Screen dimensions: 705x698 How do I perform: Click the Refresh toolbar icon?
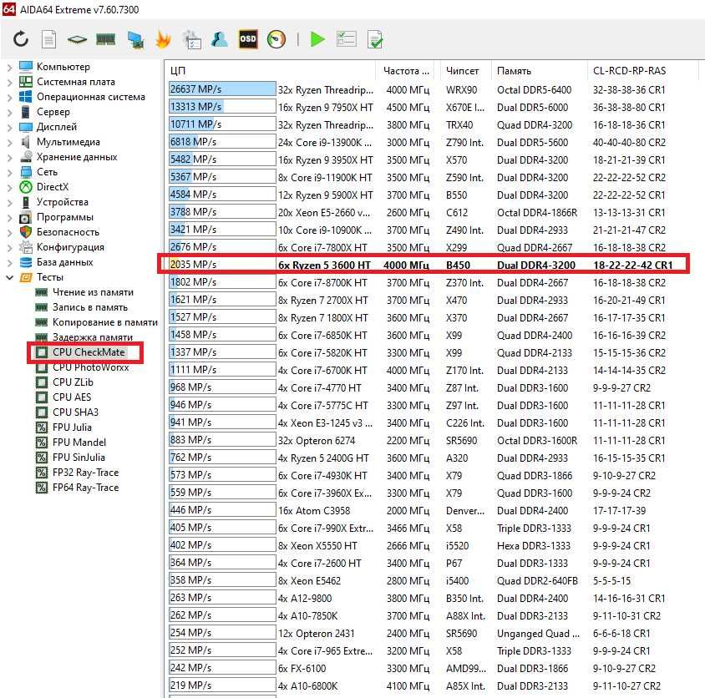21,39
